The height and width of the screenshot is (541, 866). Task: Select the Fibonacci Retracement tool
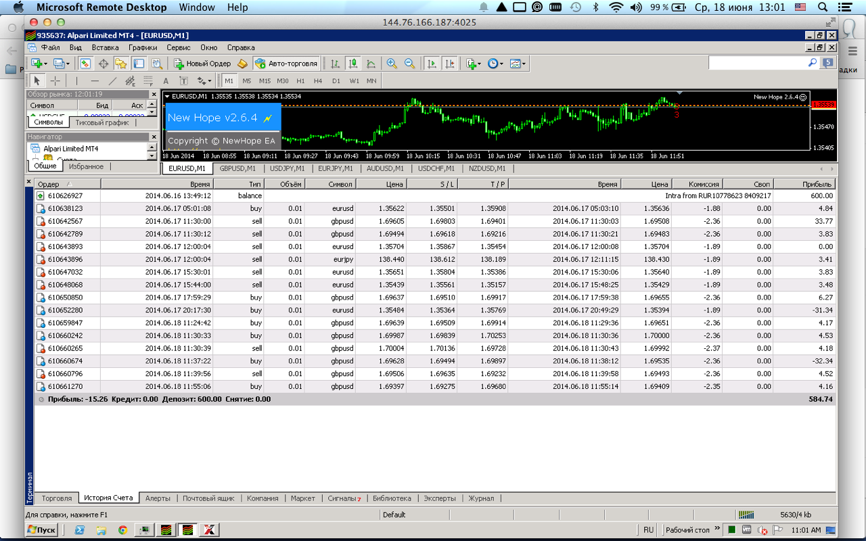pyautogui.click(x=147, y=80)
